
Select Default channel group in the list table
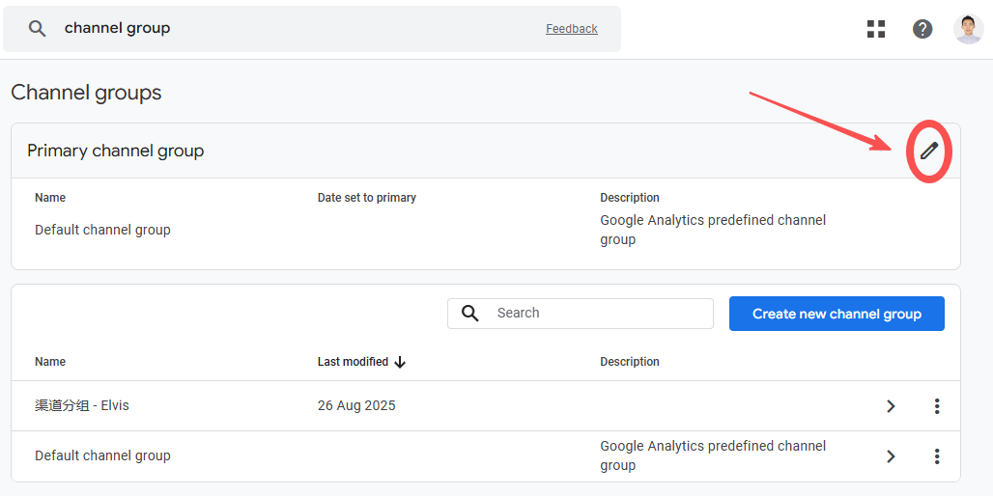[102, 456]
